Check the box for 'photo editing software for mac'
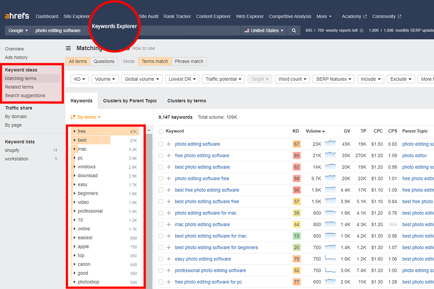 161,213
